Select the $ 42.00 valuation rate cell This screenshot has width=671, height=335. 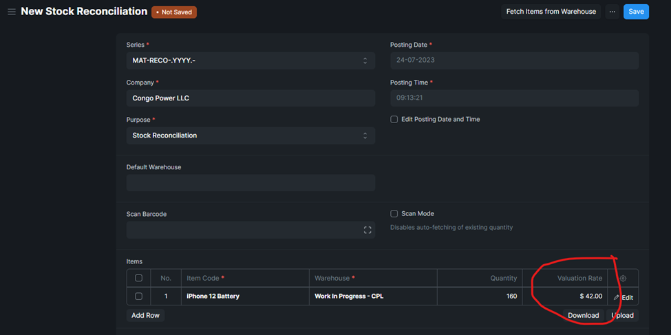(x=565, y=296)
